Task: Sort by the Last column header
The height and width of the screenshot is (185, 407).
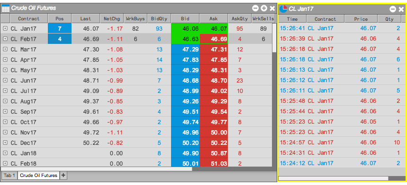Action: (86, 18)
